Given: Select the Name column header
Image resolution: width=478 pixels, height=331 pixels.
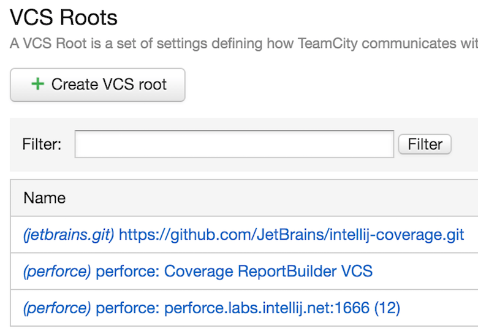Looking at the screenshot, I should click(x=45, y=197).
